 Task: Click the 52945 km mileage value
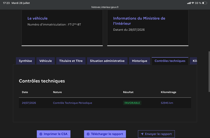[167, 103]
